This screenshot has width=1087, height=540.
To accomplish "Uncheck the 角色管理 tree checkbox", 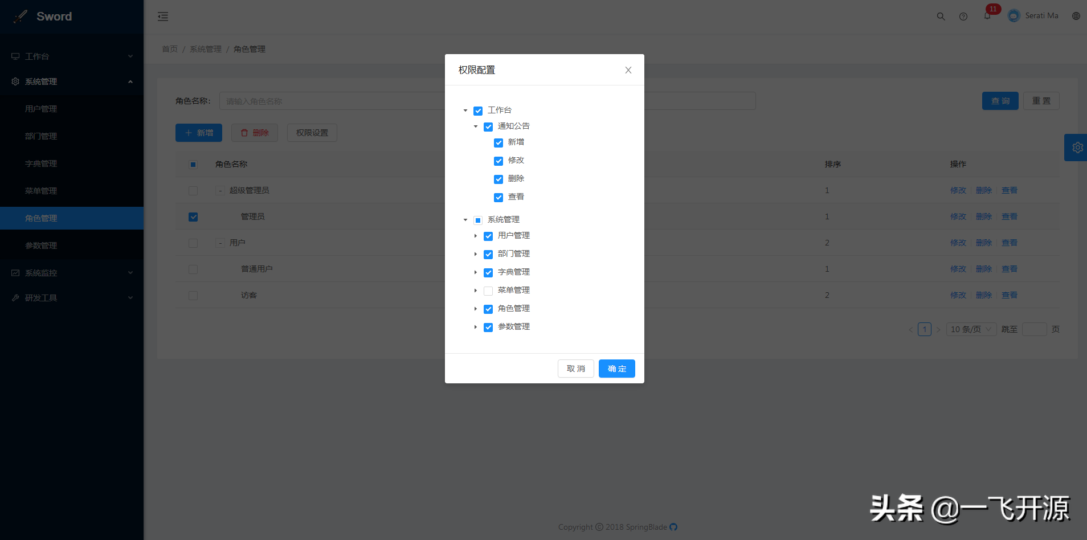I will coord(488,309).
